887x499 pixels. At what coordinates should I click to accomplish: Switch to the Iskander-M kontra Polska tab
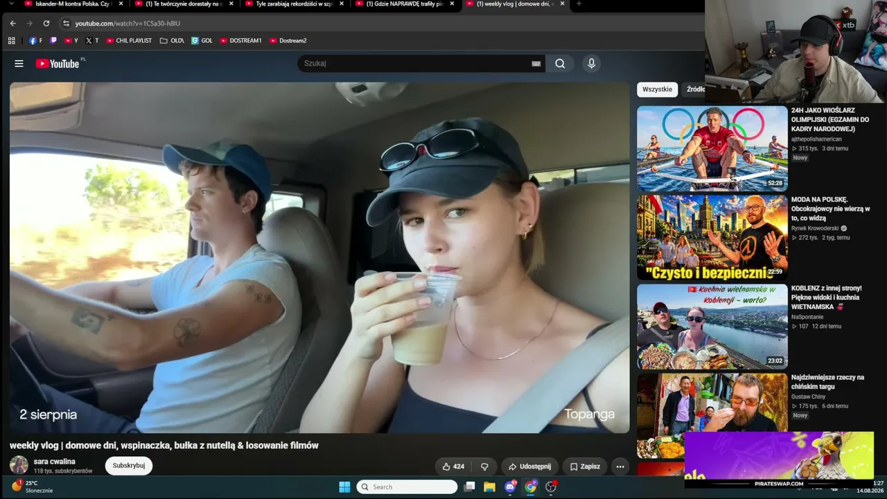[71, 4]
